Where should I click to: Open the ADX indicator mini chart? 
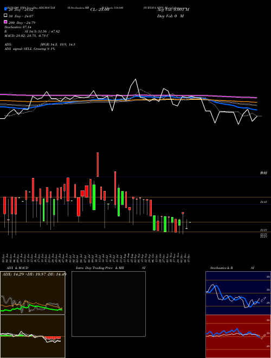pos(33,293)
